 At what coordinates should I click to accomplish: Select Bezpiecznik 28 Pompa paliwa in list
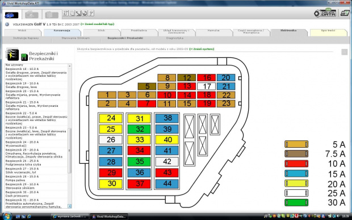coord(36,179)
